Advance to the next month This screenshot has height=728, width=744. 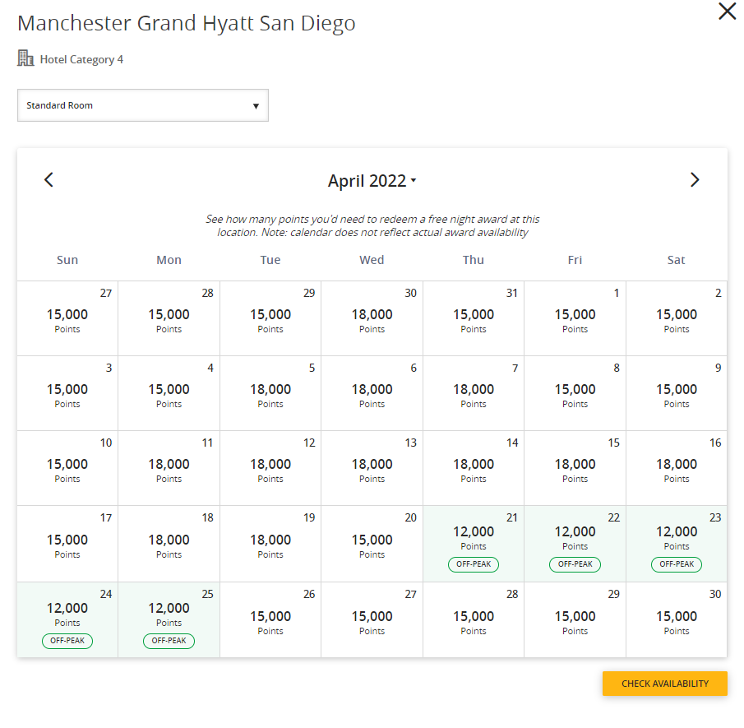[695, 180]
